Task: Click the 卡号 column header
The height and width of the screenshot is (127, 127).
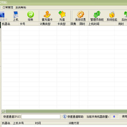Action: click(29, 24)
